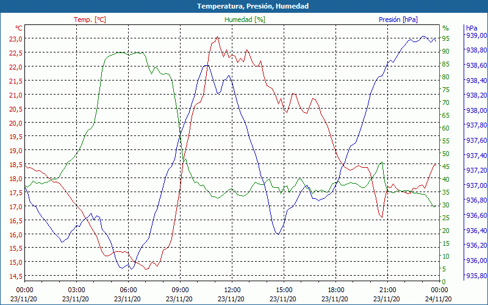The width and height of the screenshot is (488, 305).
Task: Click the '15:00' time axis label
Action: click(x=284, y=290)
